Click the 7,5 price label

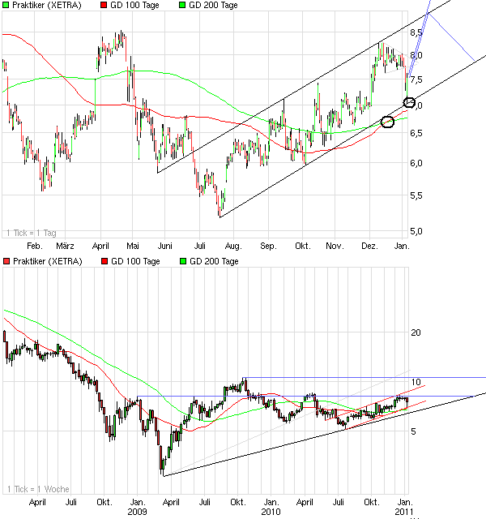(x=416, y=79)
